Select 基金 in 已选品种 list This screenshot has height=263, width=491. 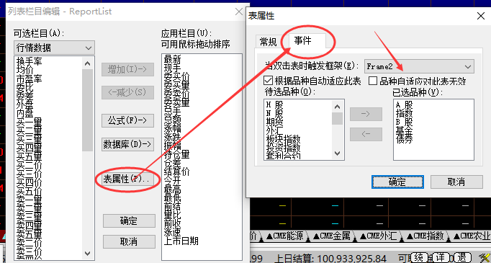pyautogui.click(x=405, y=130)
